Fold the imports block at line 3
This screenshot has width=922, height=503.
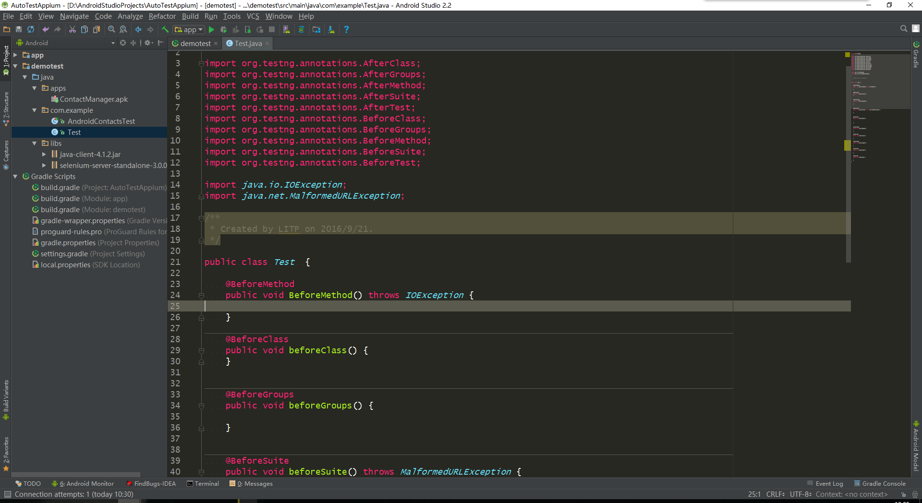(x=201, y=64)
